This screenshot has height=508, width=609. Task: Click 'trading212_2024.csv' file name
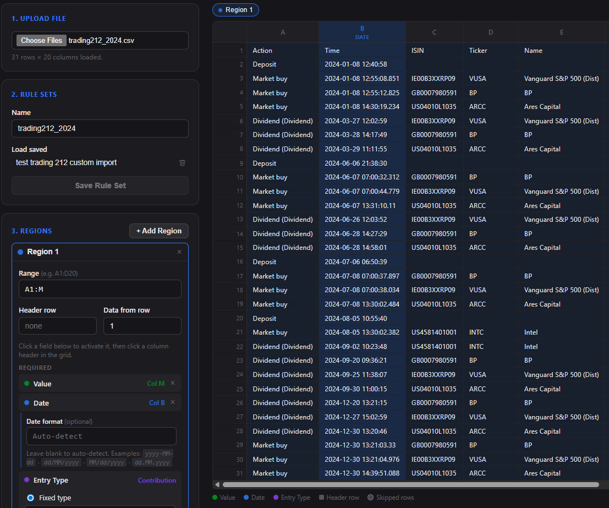(101, 40)
